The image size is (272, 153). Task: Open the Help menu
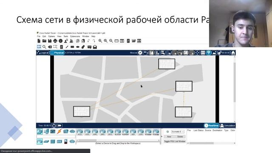click(93, 37)
